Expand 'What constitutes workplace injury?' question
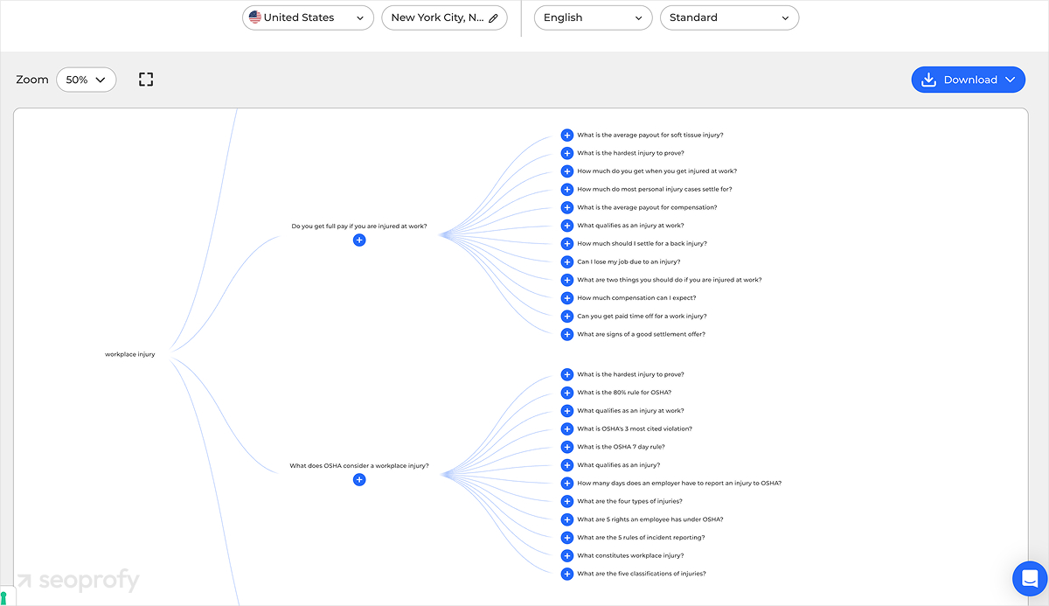 pos(567,555)
